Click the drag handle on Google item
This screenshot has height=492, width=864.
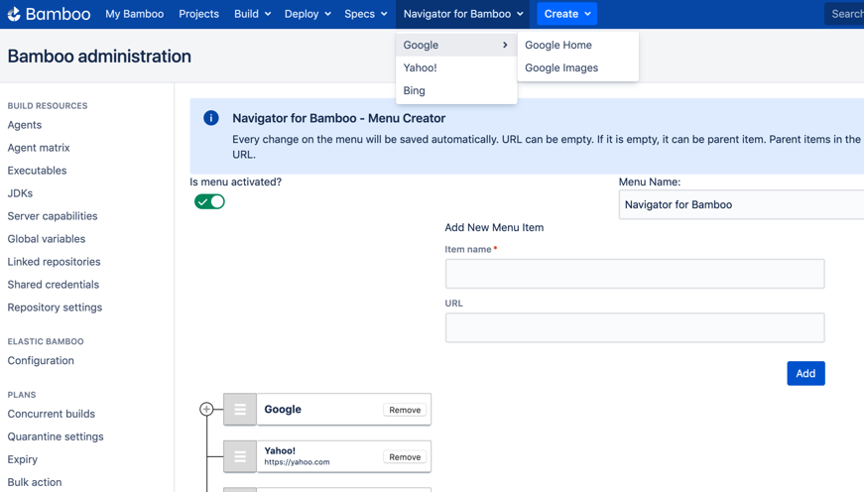240,410
